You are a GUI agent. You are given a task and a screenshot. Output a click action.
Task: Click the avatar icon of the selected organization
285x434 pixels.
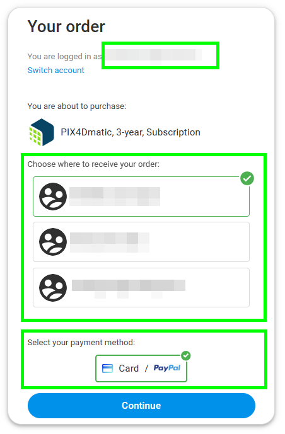click(x=53, y=197)
